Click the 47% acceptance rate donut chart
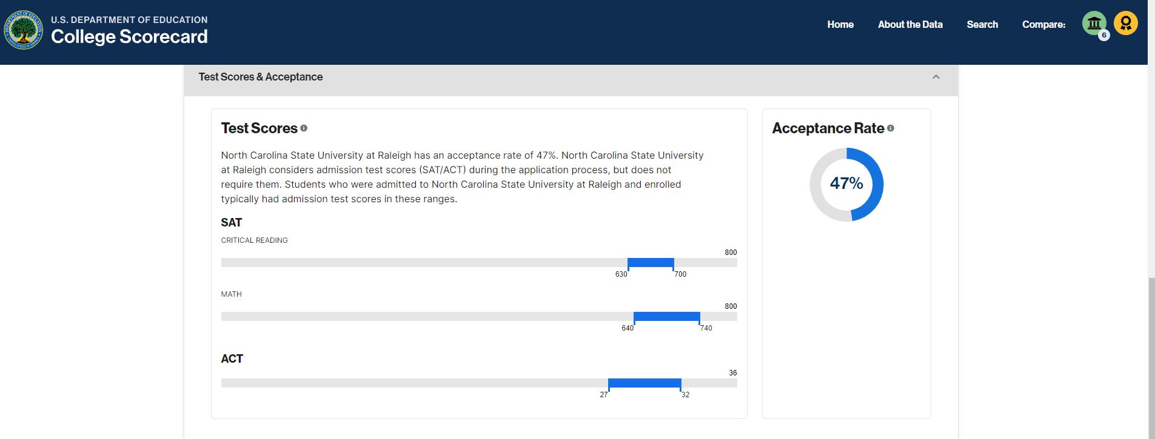The height and width of the screenshot is (439, 1155). 846,184
